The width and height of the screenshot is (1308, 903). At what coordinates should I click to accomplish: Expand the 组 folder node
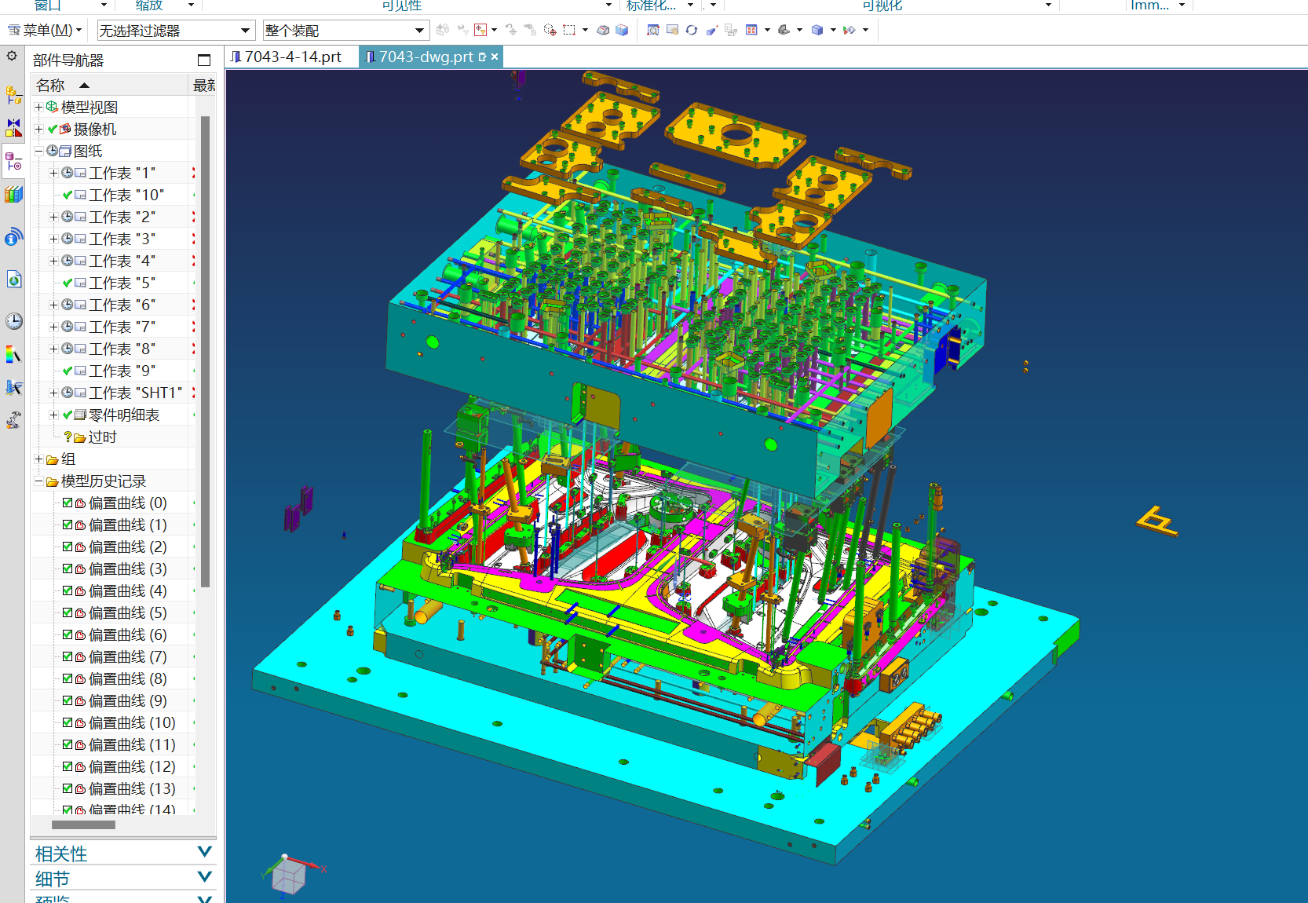38,459
